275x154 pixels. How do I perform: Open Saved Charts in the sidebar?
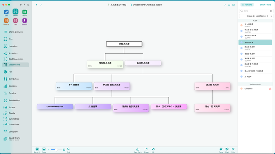[x=15, y=139]
